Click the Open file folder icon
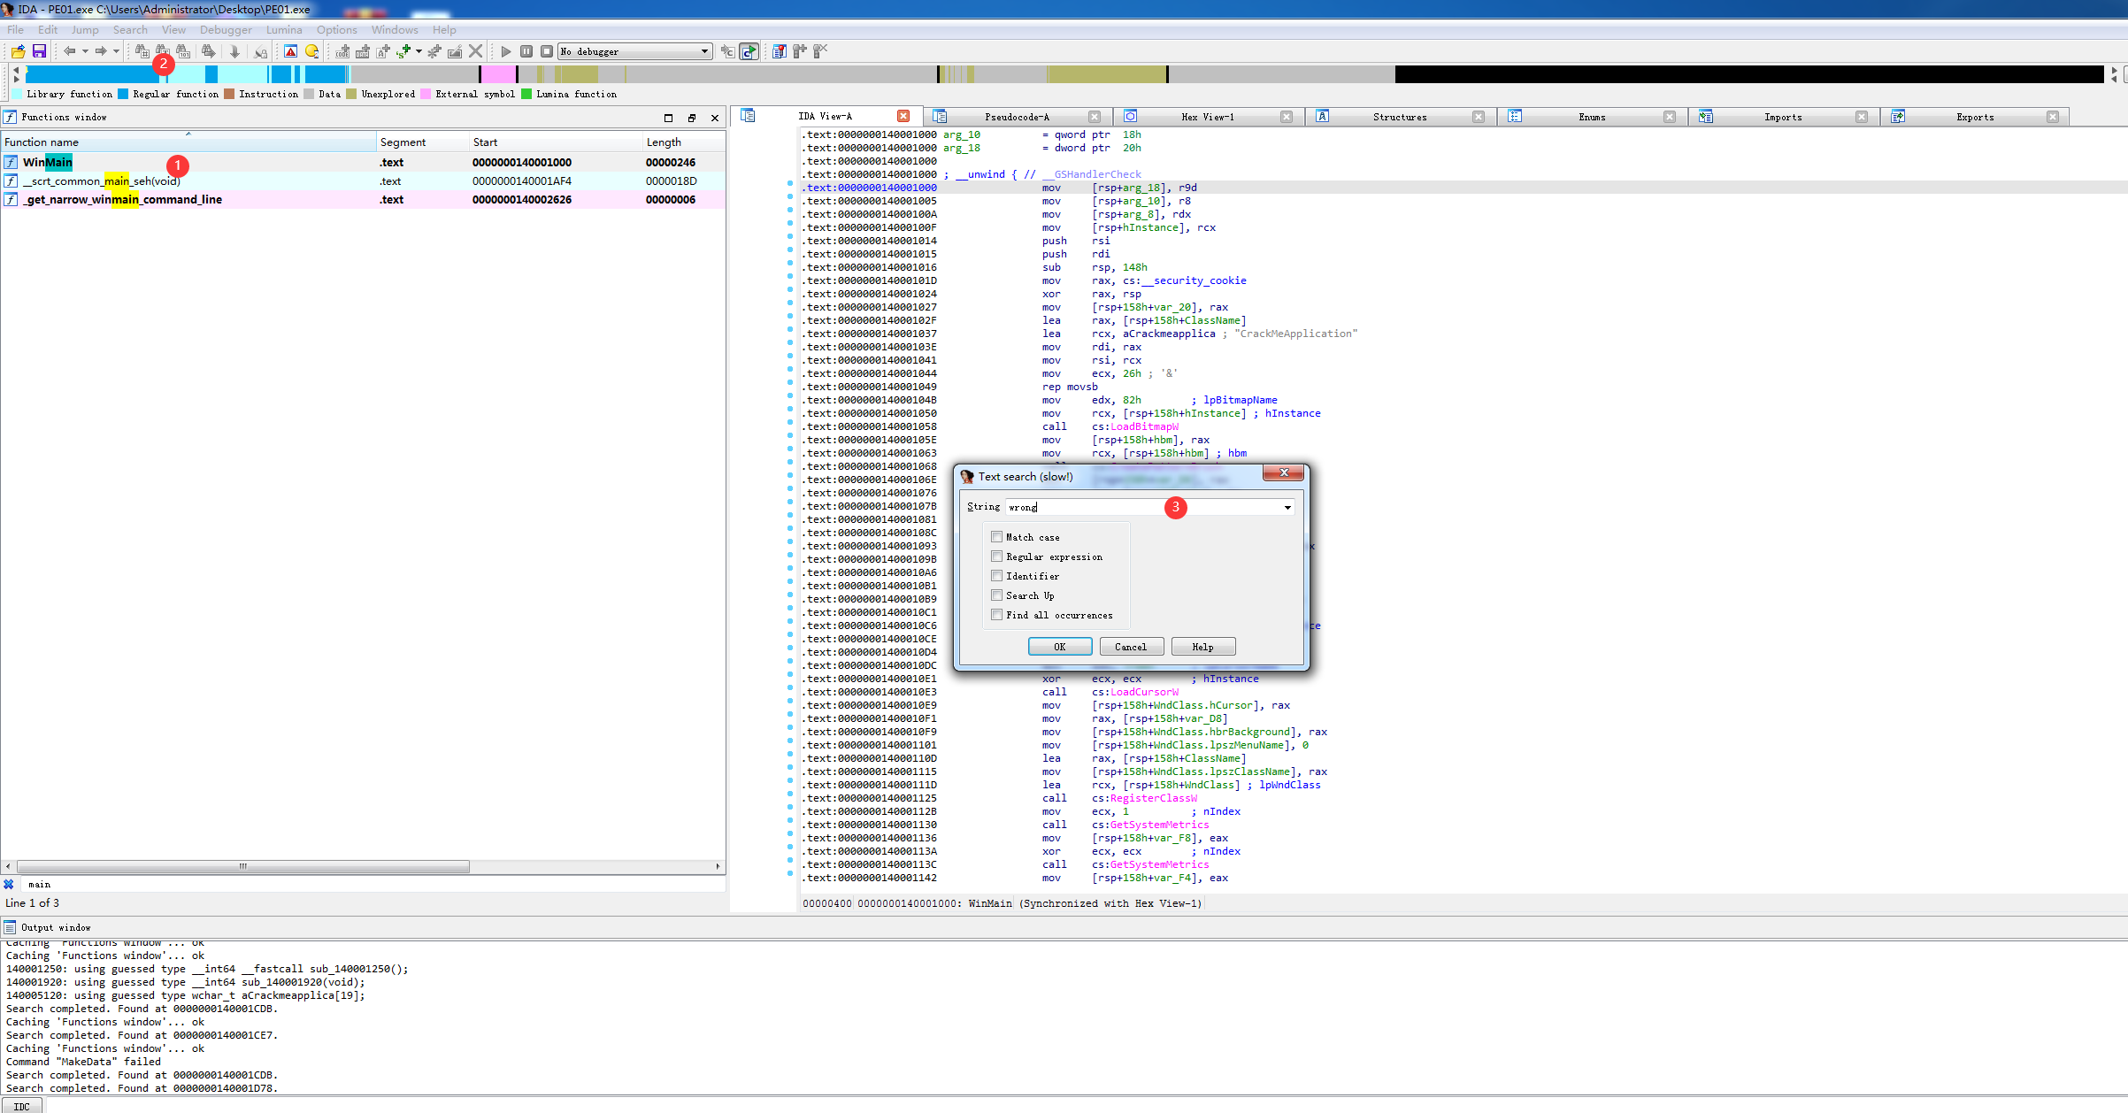The width and height of the screenshot is (2128, 1113). coord(18,51)
